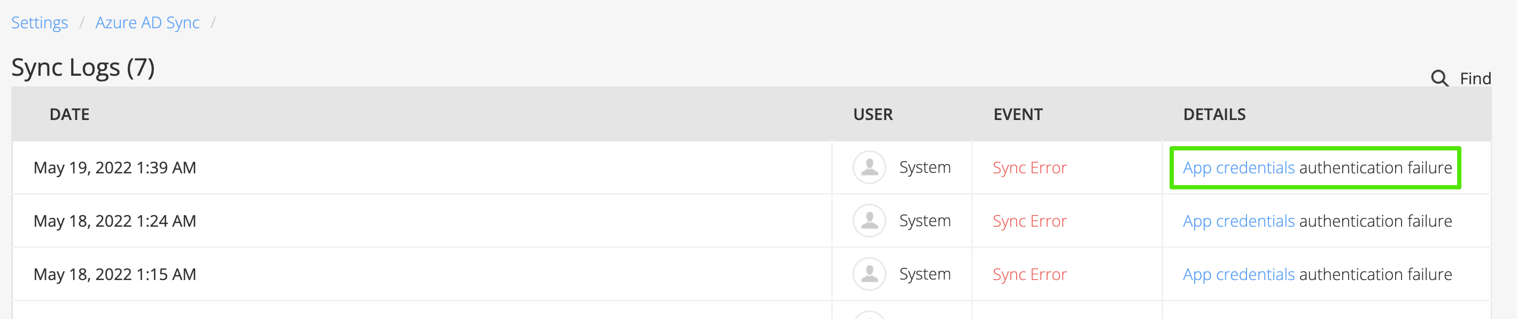Select the May 18, 2022 1:24 AM date cell
1517x319 pixels.
tap(115, 221)
